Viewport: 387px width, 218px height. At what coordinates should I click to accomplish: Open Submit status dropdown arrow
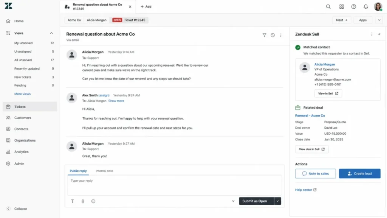pos(278,201)
